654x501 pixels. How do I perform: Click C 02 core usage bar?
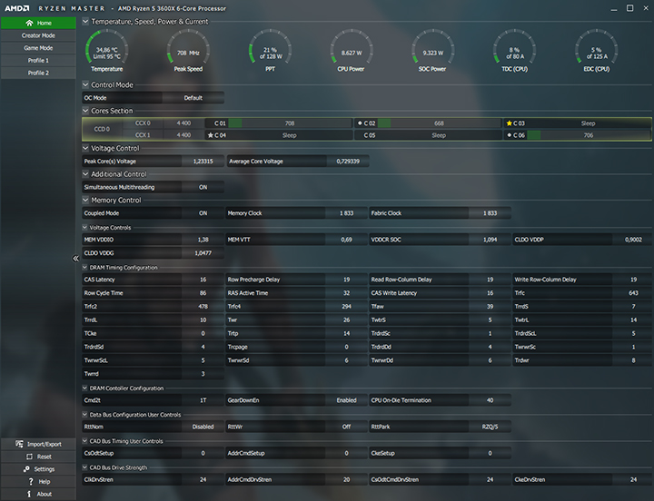tap(440, 123)
